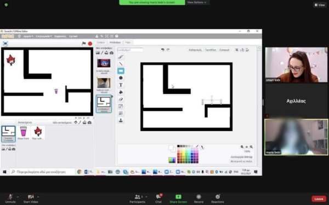Select the Brush tool in paint editor
The width and height of the screenshot is (329, 205).
click(x=121, y=57)
